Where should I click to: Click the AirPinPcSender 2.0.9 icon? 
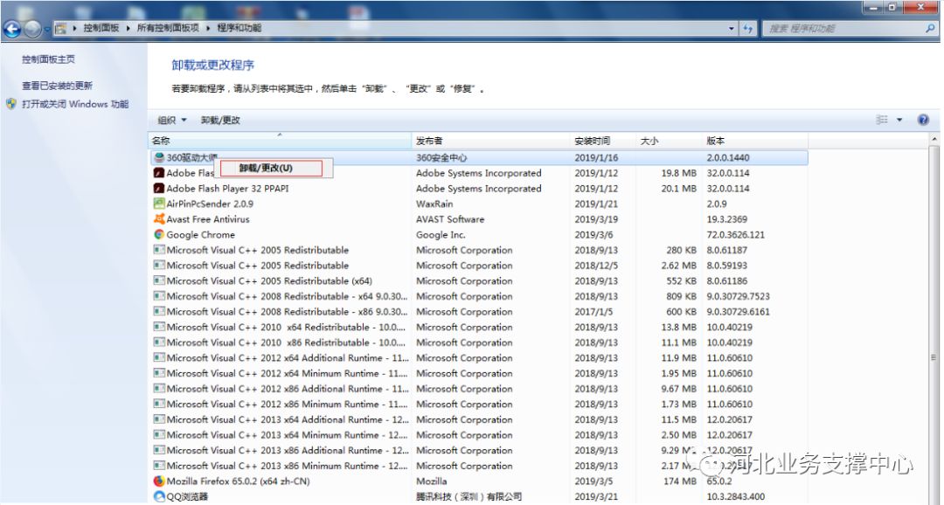(159, 204)
